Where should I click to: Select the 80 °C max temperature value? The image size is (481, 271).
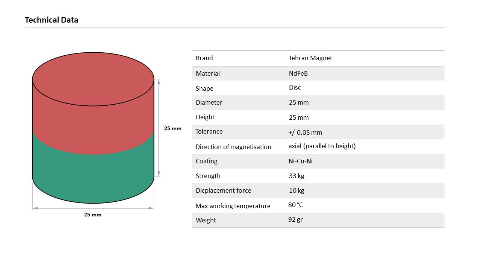click(295, 205)
